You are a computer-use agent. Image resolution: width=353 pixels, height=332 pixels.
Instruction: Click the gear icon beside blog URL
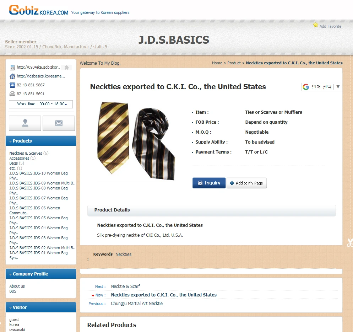pyautogui.click(x=67, y=68)
